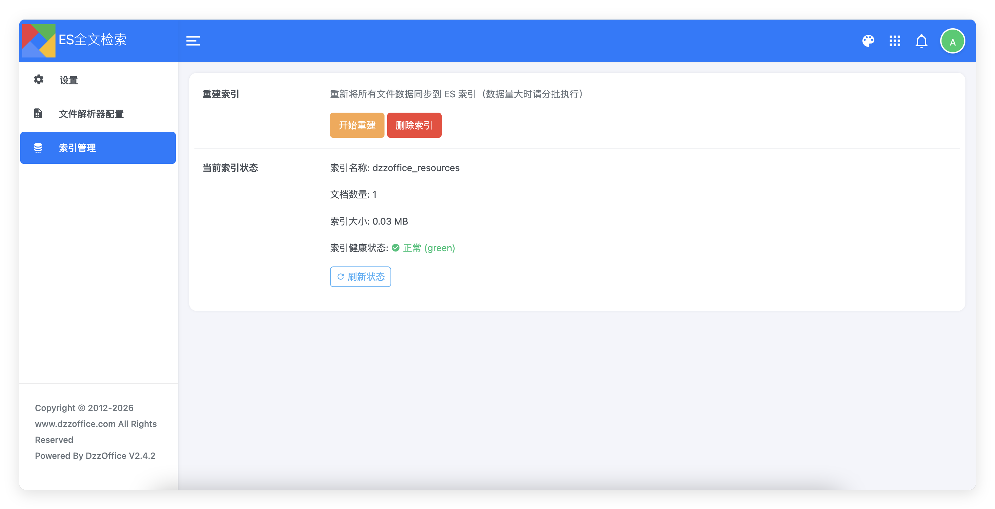The image size is (995, 509).
Task: Click the 文档数量: 1 text
Action: (353, 195)
